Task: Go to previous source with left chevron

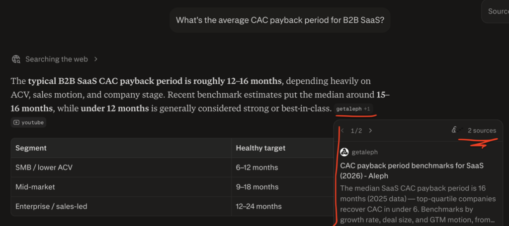Action: pyautogui.click(x=342, y=131)
